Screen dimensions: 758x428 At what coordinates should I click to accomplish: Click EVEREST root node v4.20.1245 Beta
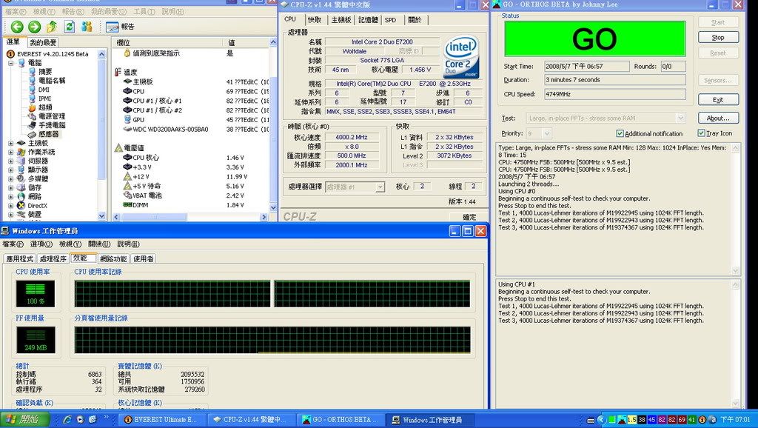tap(48, 53)
